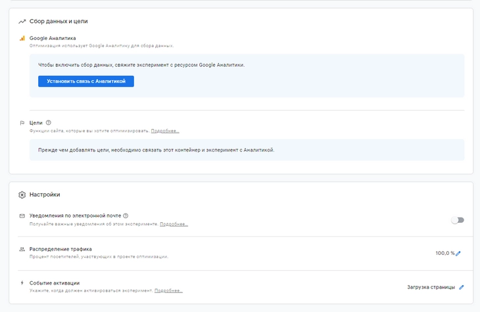
Task: Open Подробнее link under email notifications
Action: (174, 224)
